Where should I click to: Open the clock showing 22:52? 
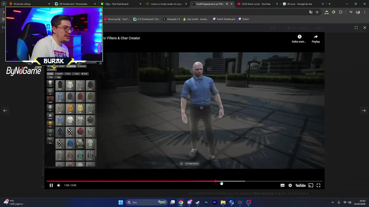[x=360, y=202]
